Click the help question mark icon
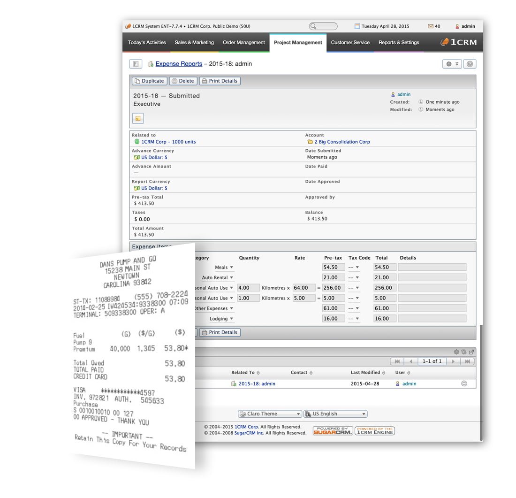The height and width of the screenshot is (498, 516). 470,64
